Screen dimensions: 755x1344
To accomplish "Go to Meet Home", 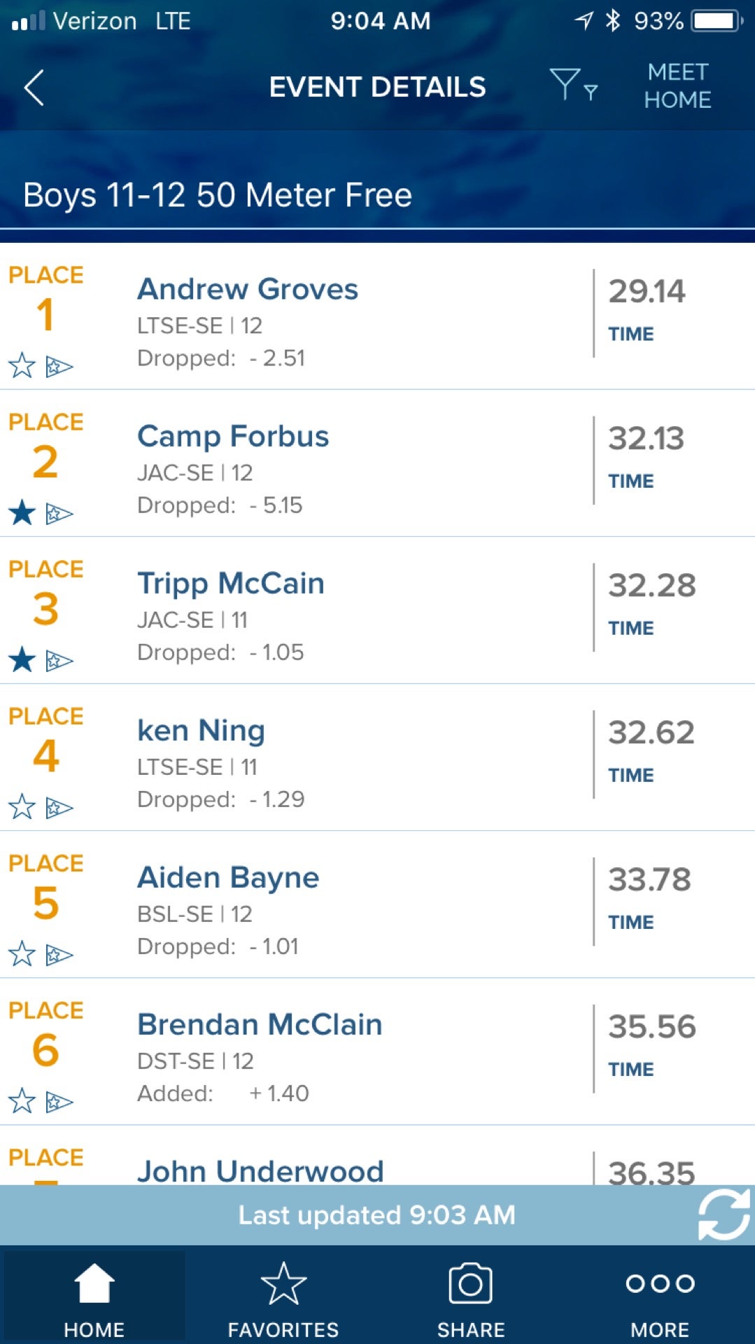I will tap(677, 86).
